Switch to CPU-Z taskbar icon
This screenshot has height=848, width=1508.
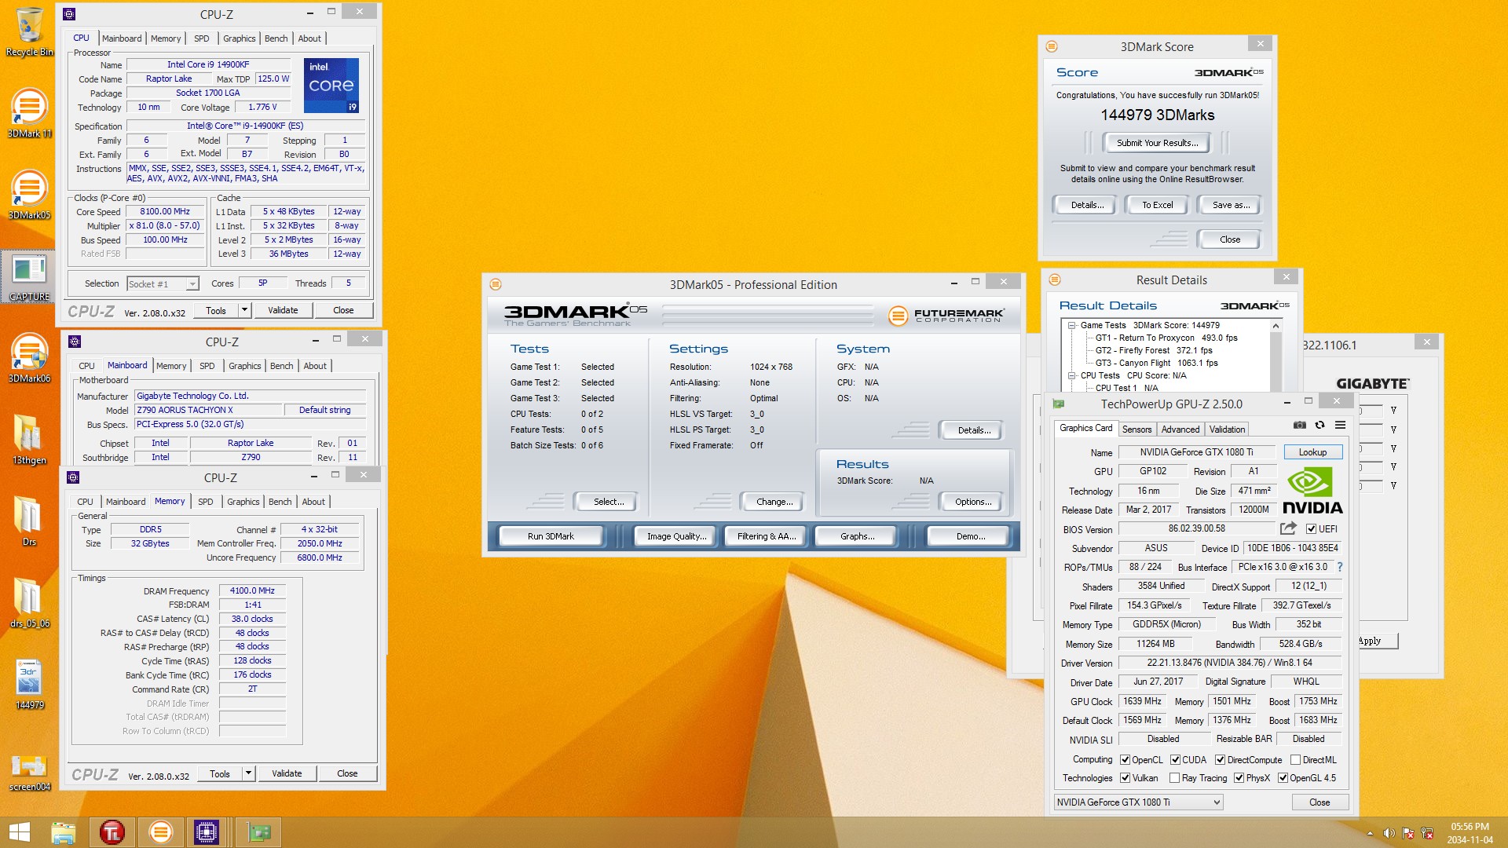[207, 832]
